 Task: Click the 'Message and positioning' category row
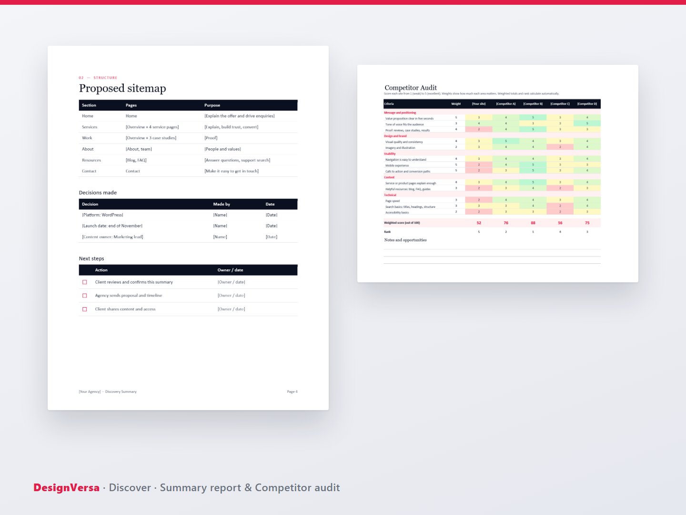[492, 113]
